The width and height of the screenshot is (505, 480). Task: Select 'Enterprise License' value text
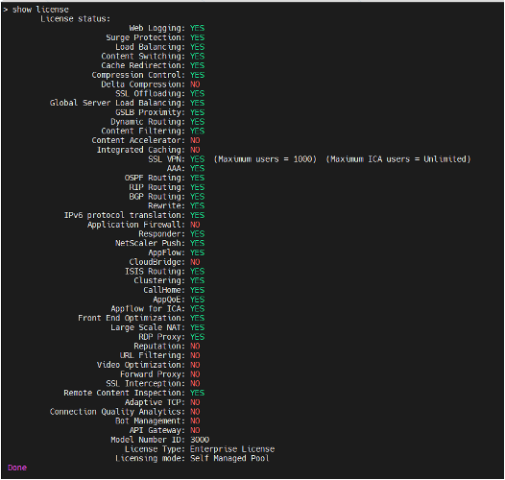232,449
